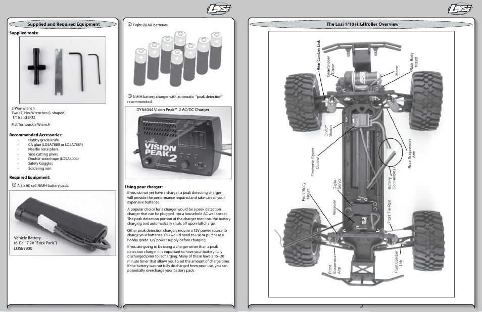482x312 pixels.
Task: Click the 'Digital Servo' diagram label
Action: [337, 184]
